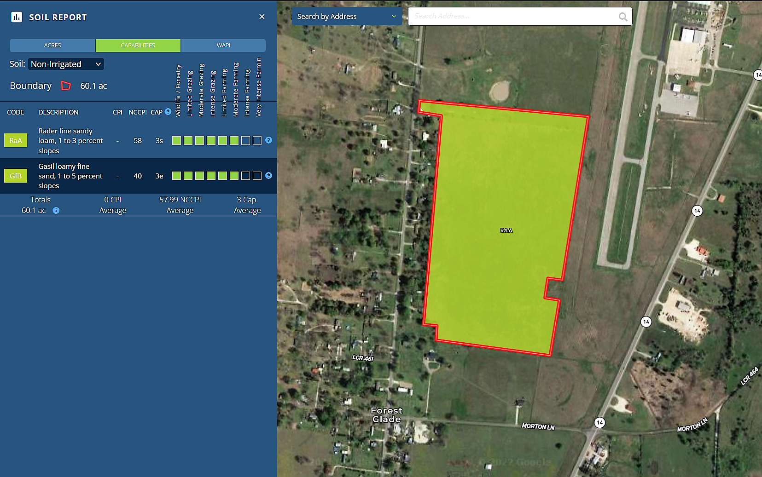Switch to the Acres tab
The width and height of the screenshot is (762, 477).
tap(52, 46)
